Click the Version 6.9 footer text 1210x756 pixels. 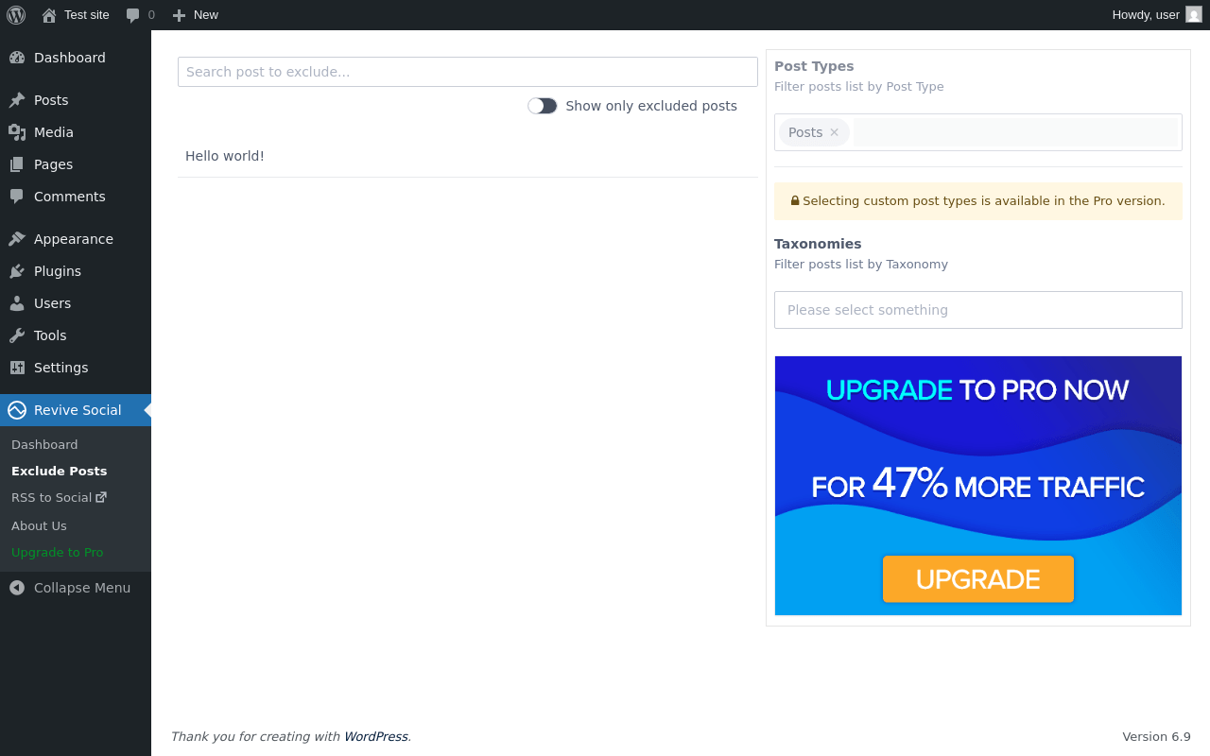[1156, 736]
